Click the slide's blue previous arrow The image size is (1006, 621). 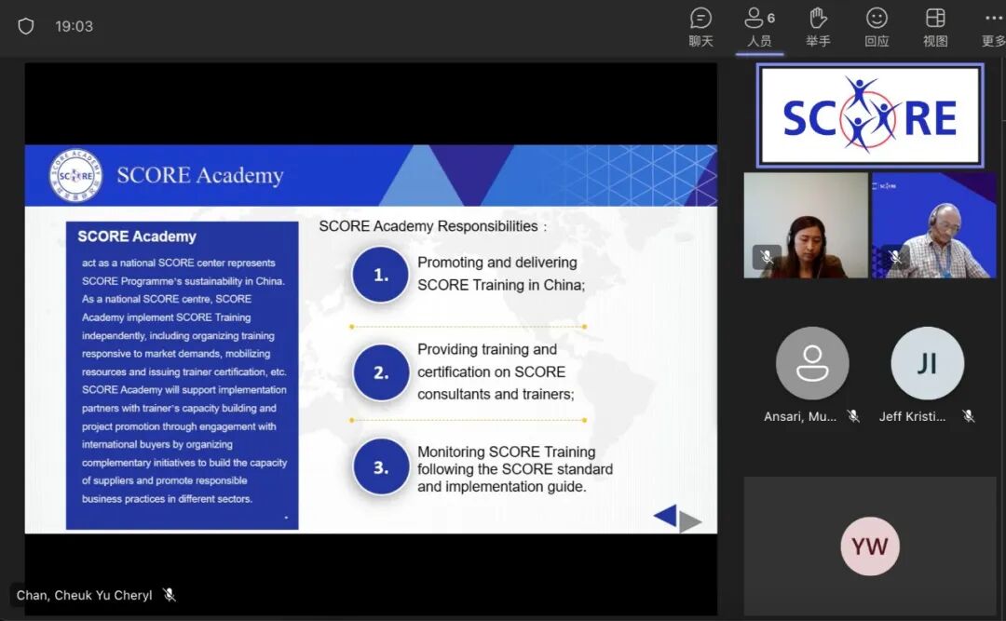[x=665, y=515]
